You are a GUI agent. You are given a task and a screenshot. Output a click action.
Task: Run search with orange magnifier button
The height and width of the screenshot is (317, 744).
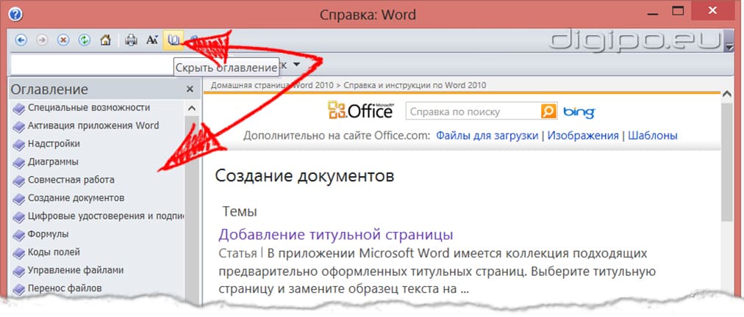[548, 112]
